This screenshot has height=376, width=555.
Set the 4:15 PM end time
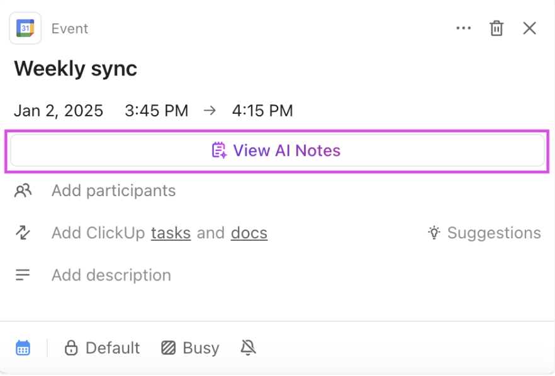(x=262, y=111)
